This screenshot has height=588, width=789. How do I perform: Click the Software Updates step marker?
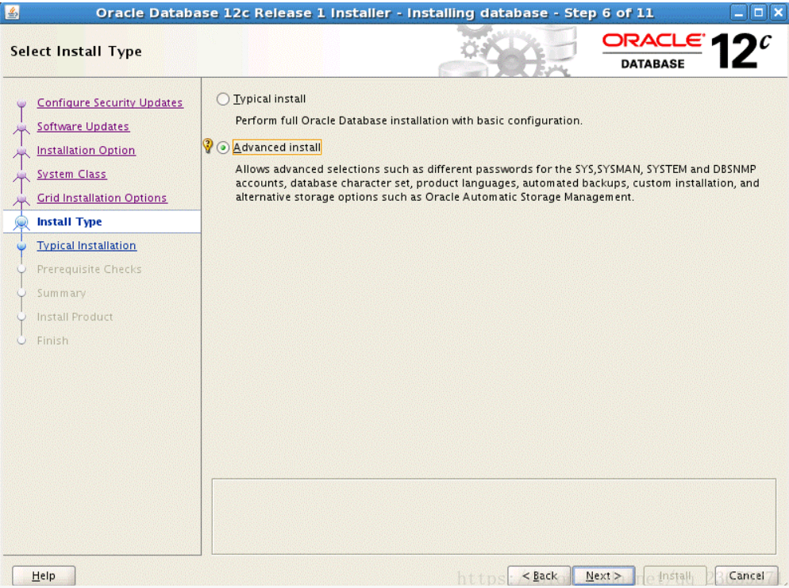click(21, 128)
